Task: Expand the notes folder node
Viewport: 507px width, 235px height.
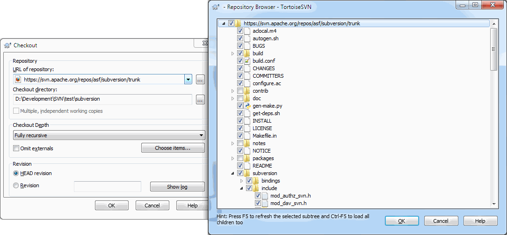Action: [232, 143]
